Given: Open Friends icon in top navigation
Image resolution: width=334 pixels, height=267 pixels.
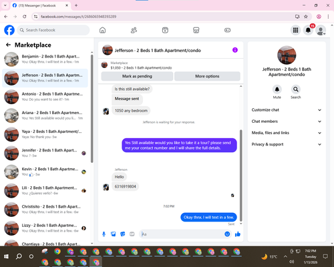Looking at the screenshot, I should [x=134, y=30].
